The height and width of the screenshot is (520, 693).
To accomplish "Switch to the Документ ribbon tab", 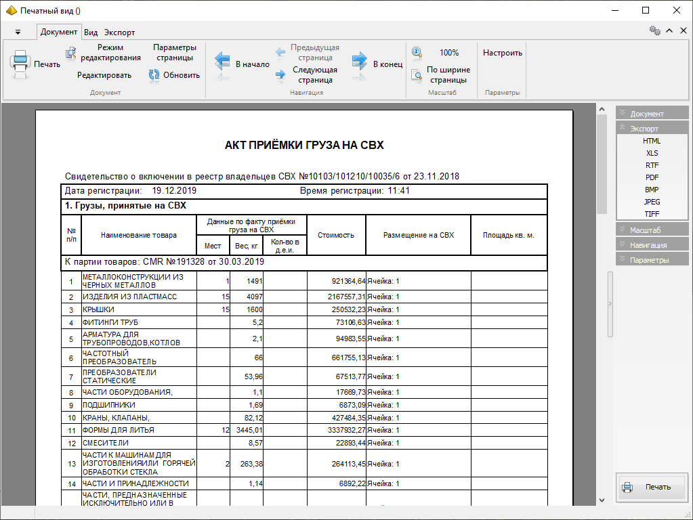I will click(59, 32).
